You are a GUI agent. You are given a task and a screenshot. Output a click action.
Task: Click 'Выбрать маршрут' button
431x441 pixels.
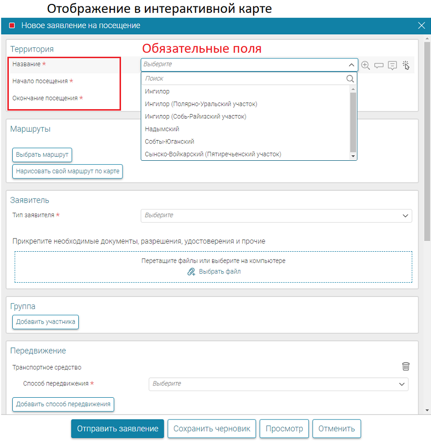pos(42,154)
